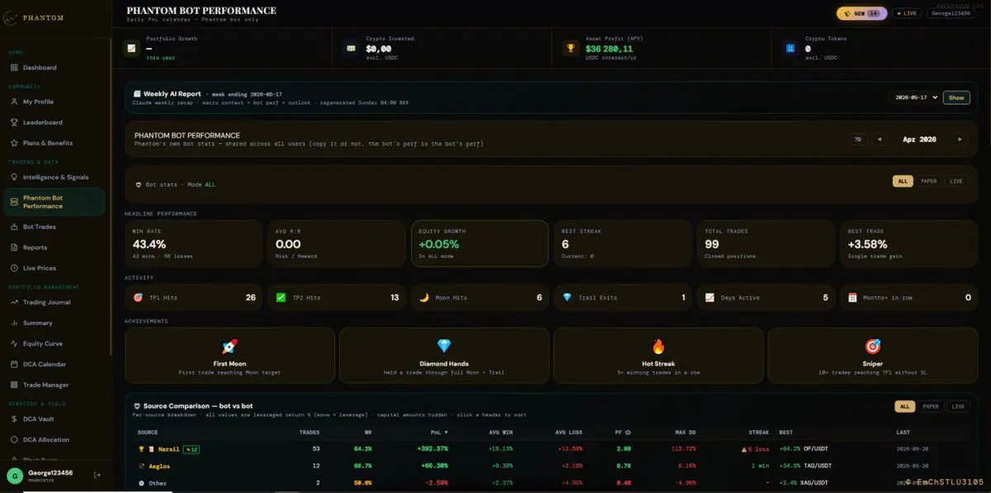
Task: Click the Crypto Tokens icon
Action: 789,49
